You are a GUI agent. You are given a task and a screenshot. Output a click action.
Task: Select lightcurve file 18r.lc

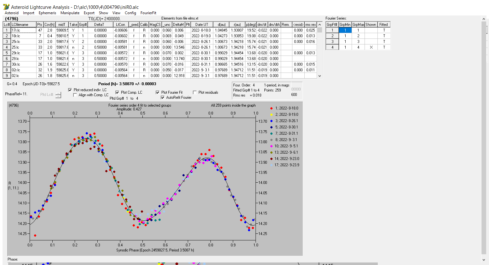23,36
